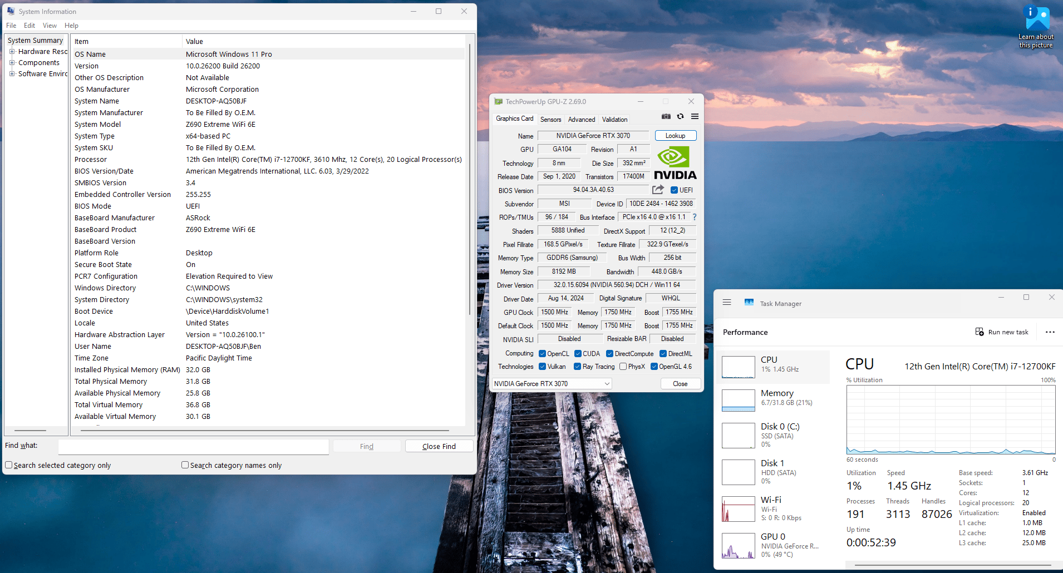Take GPU-Z screenshot with camera icon
This screenshot has width=1063, height=573.
[666, 116]
